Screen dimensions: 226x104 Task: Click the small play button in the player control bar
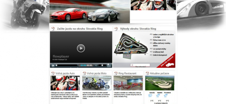[x=53, y=65]
